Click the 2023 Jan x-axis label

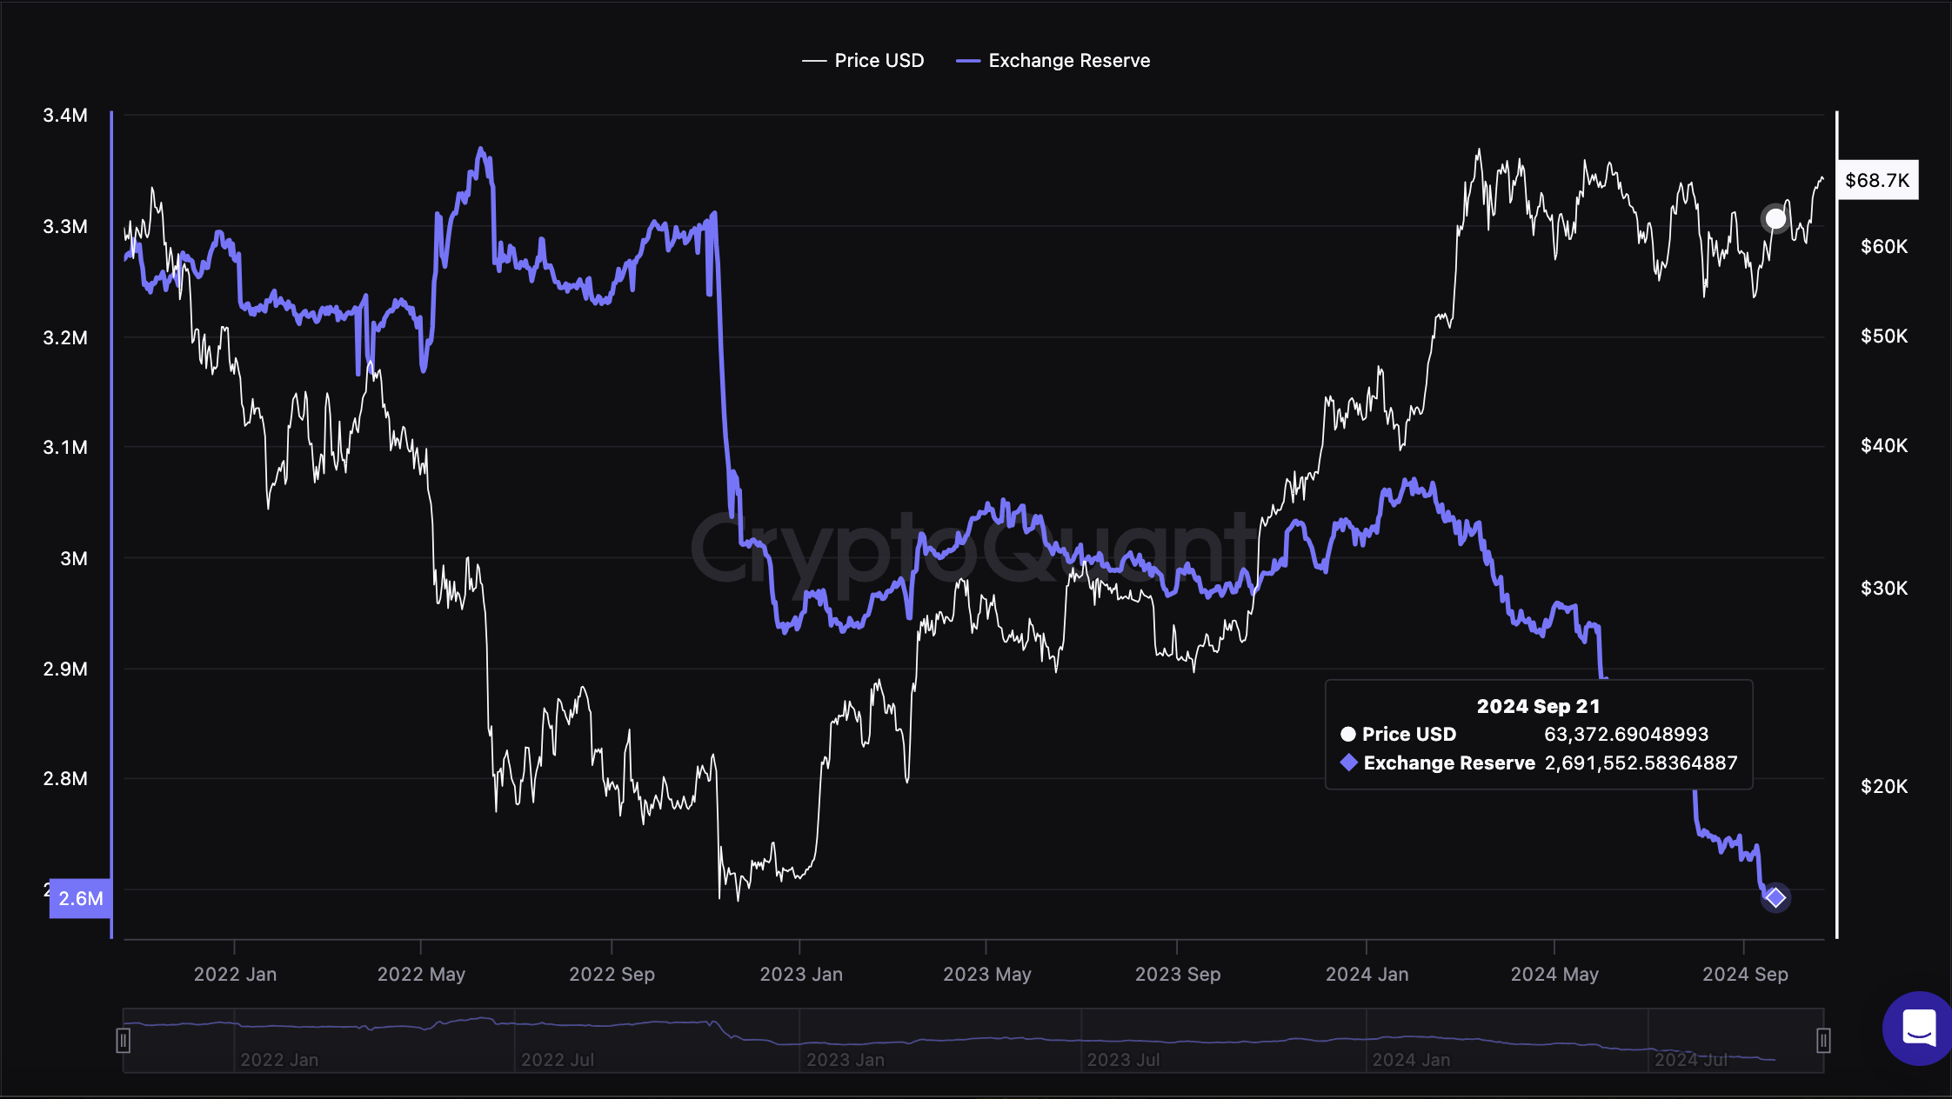[801, 974]
